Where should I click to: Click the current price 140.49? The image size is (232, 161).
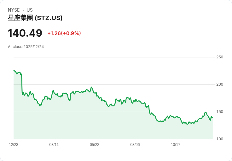[25, 33]
